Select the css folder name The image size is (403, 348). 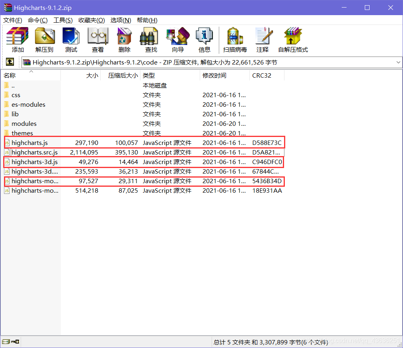pyautogui.click(x=16, y=95)
